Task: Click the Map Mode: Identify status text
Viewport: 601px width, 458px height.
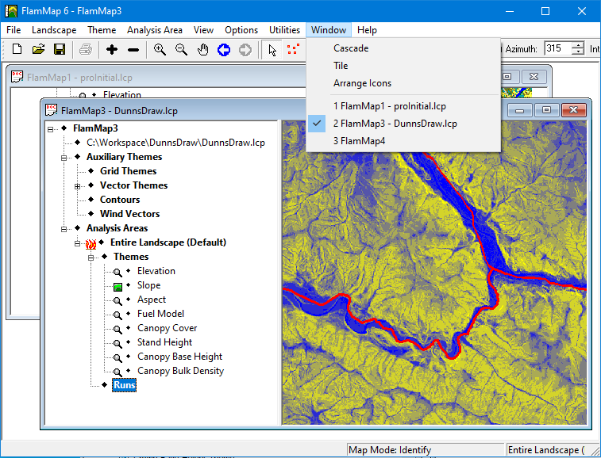Action: [390, 450]
